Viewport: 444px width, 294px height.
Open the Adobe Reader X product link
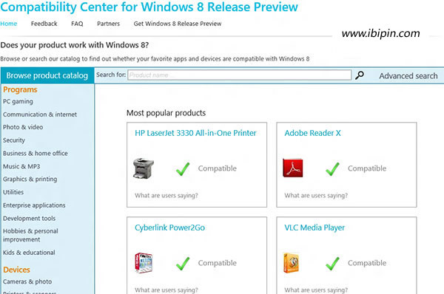click(312, 133)
